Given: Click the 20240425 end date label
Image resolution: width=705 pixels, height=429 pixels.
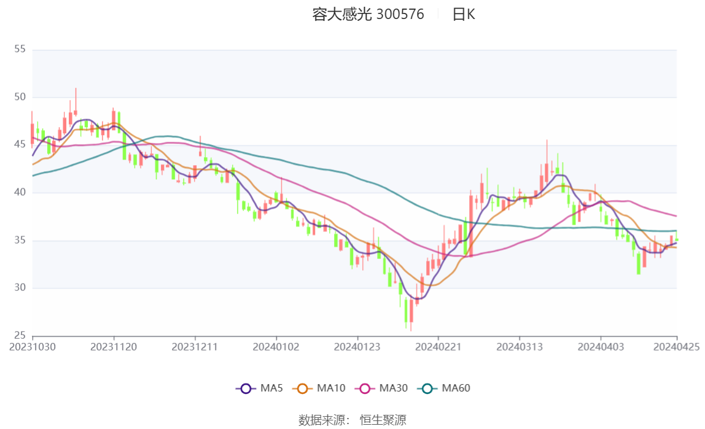Looking at the screenshot, I should pos(677,347).
